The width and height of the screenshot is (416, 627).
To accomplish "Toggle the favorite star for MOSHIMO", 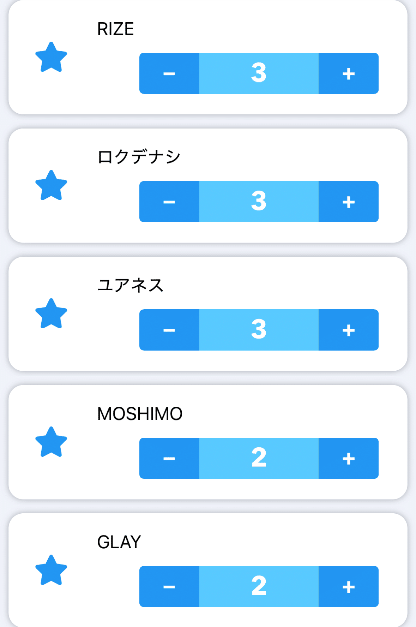I will [51, 442].
